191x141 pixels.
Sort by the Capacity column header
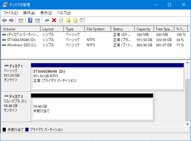(x=144, y=29)
